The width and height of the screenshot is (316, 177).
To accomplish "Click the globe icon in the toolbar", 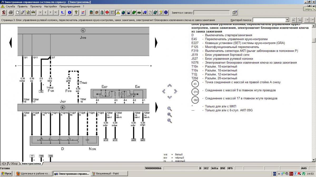I will click(x=123, y=12).
